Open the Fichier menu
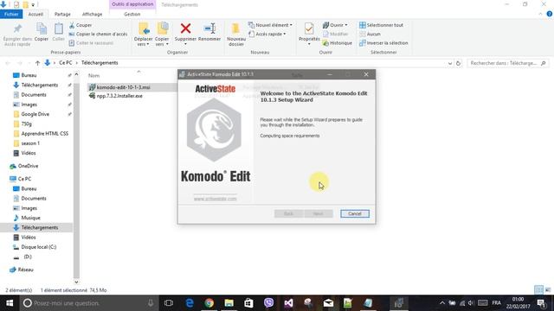 (x=11, y=14)
